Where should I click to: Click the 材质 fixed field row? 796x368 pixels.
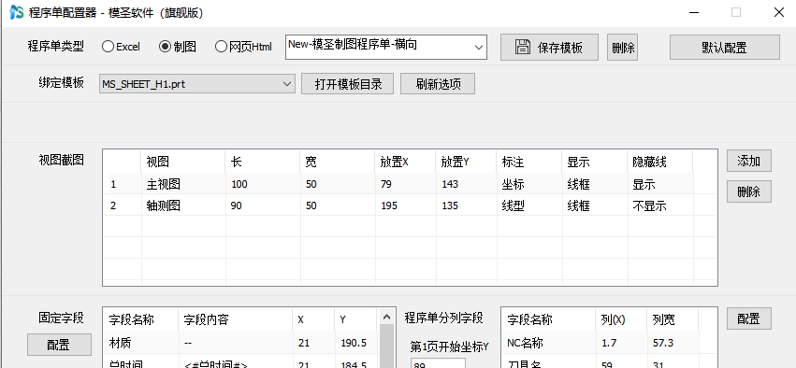[x=241, y=343]
